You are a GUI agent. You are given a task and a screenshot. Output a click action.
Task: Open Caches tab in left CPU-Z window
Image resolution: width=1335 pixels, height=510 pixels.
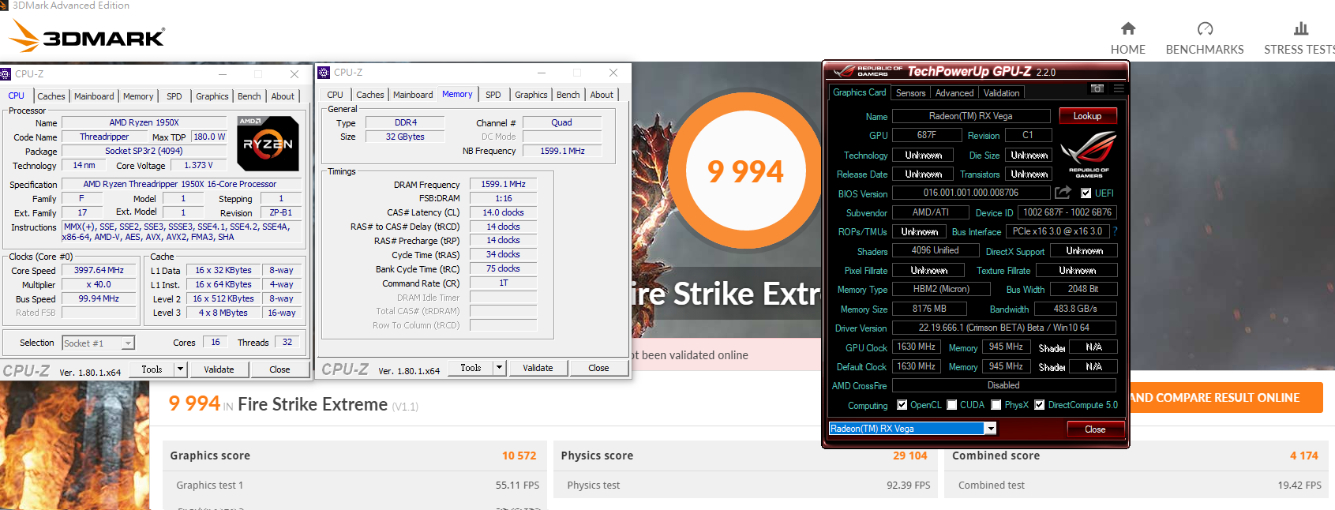click(x=51, y=96)
